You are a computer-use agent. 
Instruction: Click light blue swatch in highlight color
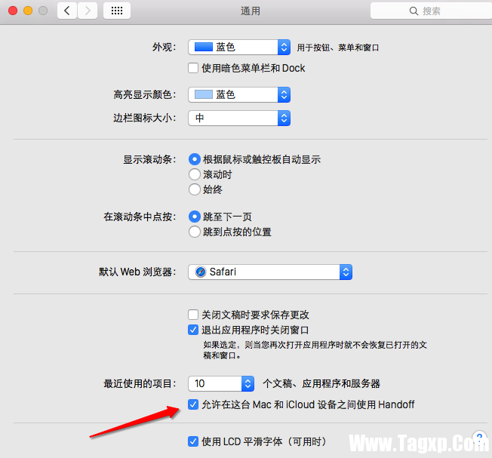click(204, 94)
